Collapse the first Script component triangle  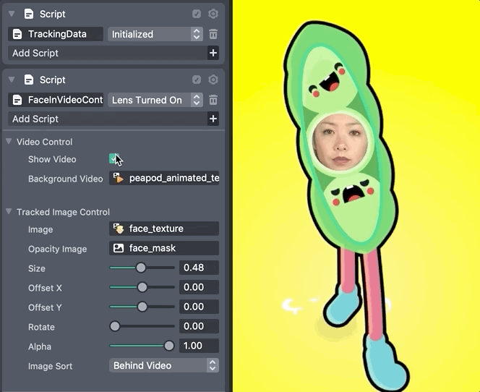click(12, 14)
